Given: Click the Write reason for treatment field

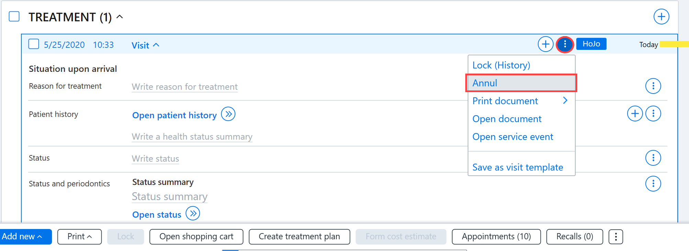Looking at the screenshot, I should pos(185,87).
